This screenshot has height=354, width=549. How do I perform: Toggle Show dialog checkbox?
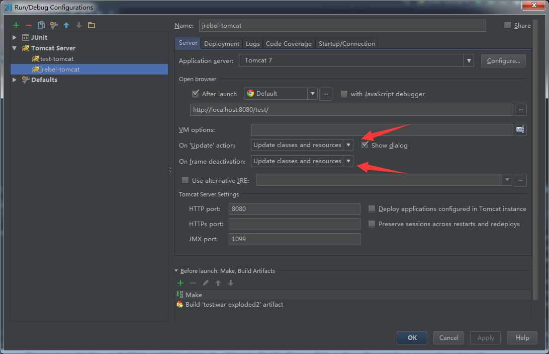[x=365, y=145]
